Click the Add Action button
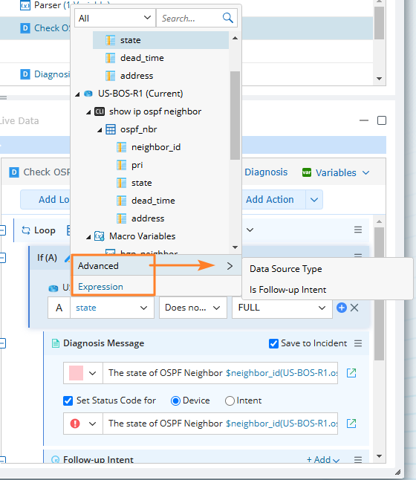Viewport: 416px width, 480px height. 270,200
